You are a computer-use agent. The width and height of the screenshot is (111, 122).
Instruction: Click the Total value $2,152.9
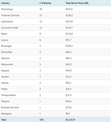click(x=70, y=120)
